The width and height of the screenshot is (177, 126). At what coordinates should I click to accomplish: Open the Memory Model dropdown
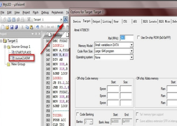coord(132,45)
